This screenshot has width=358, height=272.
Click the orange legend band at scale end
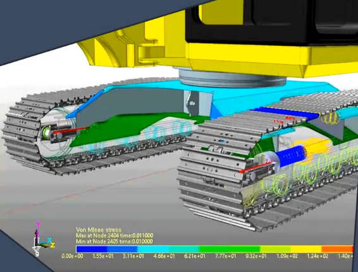click(337, 249)
